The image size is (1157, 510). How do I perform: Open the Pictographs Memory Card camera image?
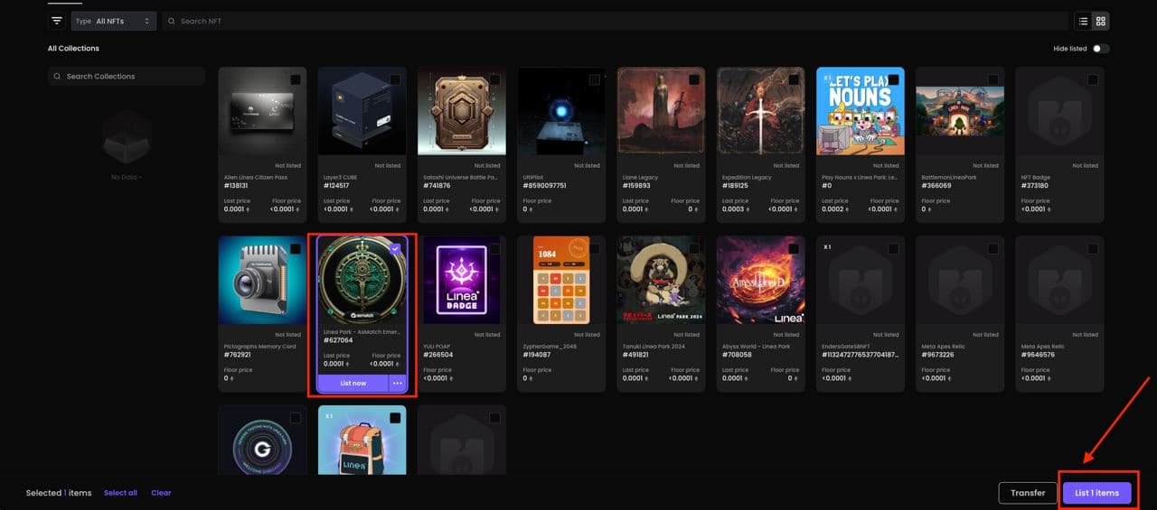pos(262,280)
